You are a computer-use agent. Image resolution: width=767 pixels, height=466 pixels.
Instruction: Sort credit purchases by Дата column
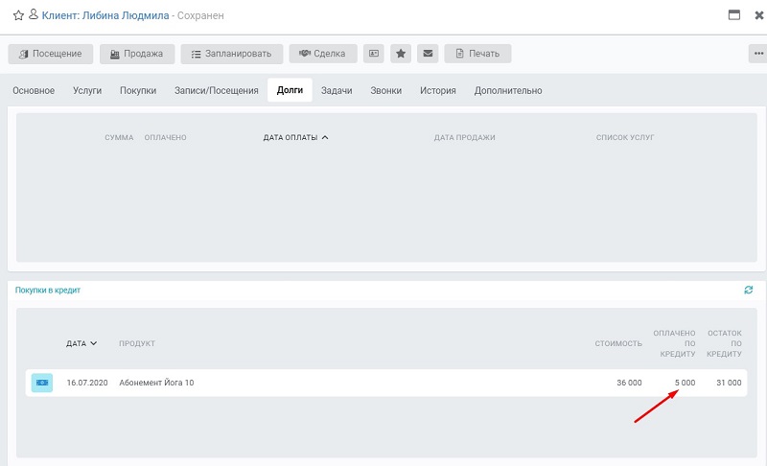[x=81, y=344]
